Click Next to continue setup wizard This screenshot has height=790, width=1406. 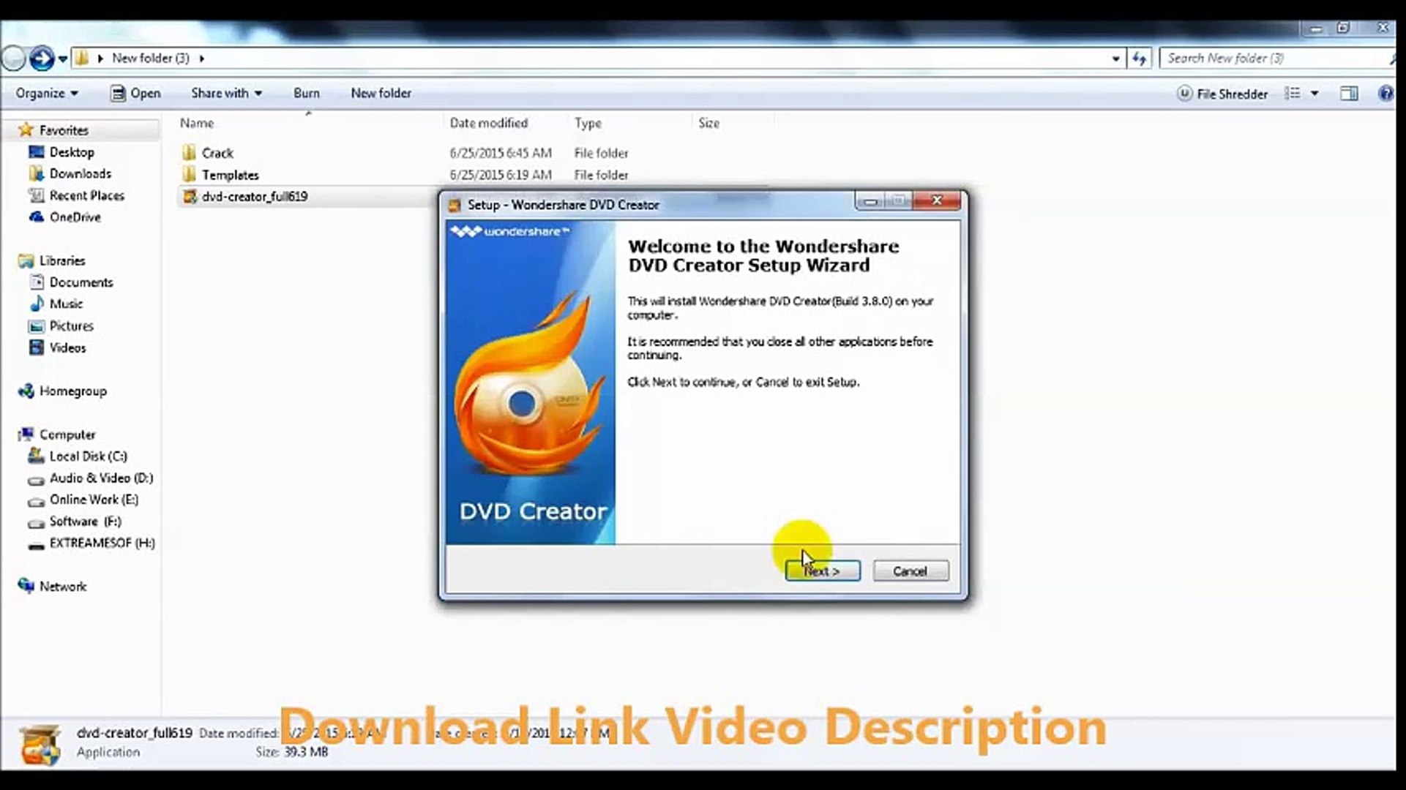[822, 570]
